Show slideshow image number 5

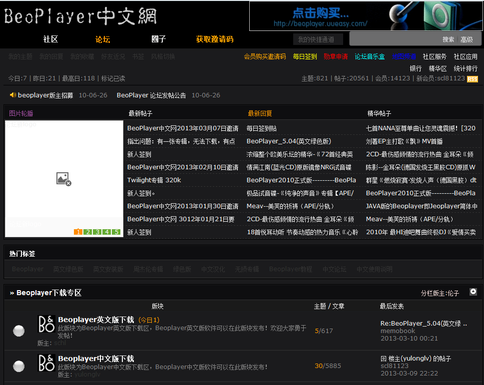pos(116,232)
